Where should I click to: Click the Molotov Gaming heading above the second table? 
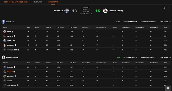click(12, 57)
